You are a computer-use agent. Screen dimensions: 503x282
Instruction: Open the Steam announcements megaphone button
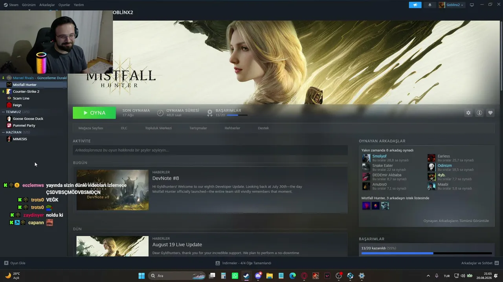click(x=415, y=5)
